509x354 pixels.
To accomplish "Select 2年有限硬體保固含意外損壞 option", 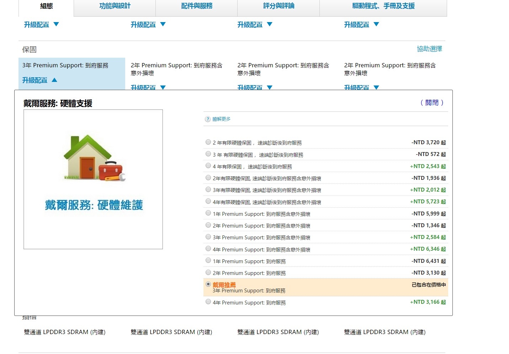I will pos(208,178).
